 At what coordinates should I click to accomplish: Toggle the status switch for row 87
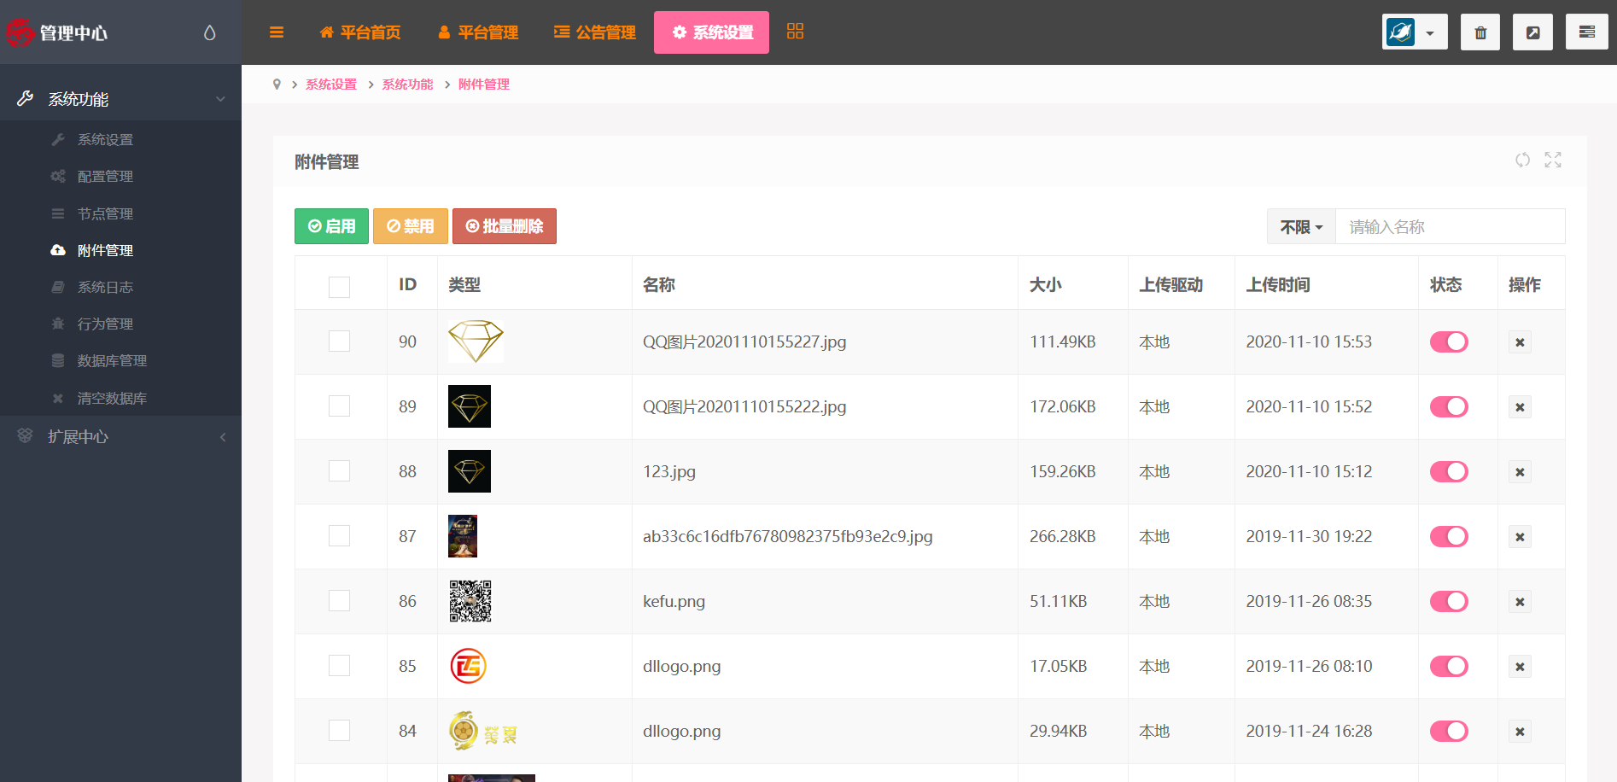coord(1449,536)
